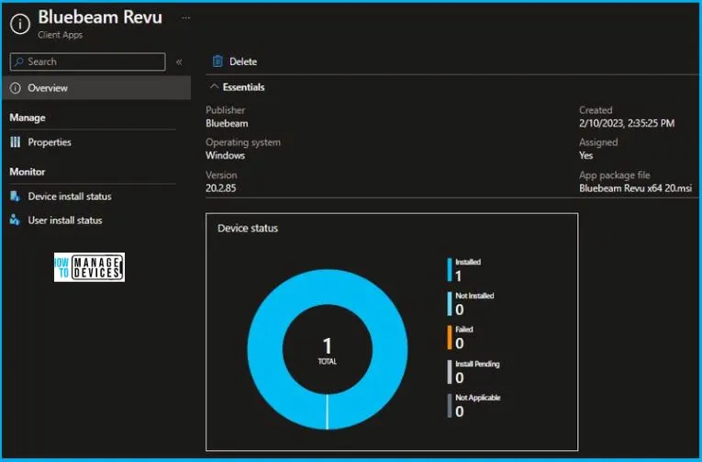Click the Manage section header
702x462 pixels.
tap(28, 118)
